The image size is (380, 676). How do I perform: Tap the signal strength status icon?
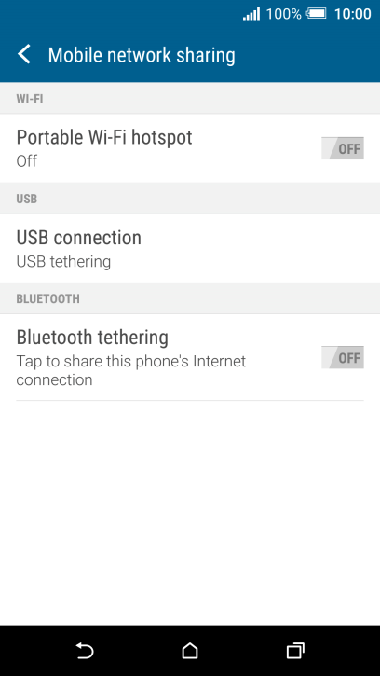pos(251,14)
